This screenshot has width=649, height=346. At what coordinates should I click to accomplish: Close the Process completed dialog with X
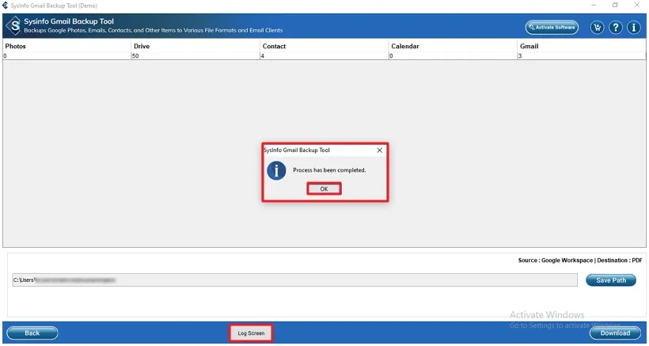pyautogui.click(x=379, y=150)
